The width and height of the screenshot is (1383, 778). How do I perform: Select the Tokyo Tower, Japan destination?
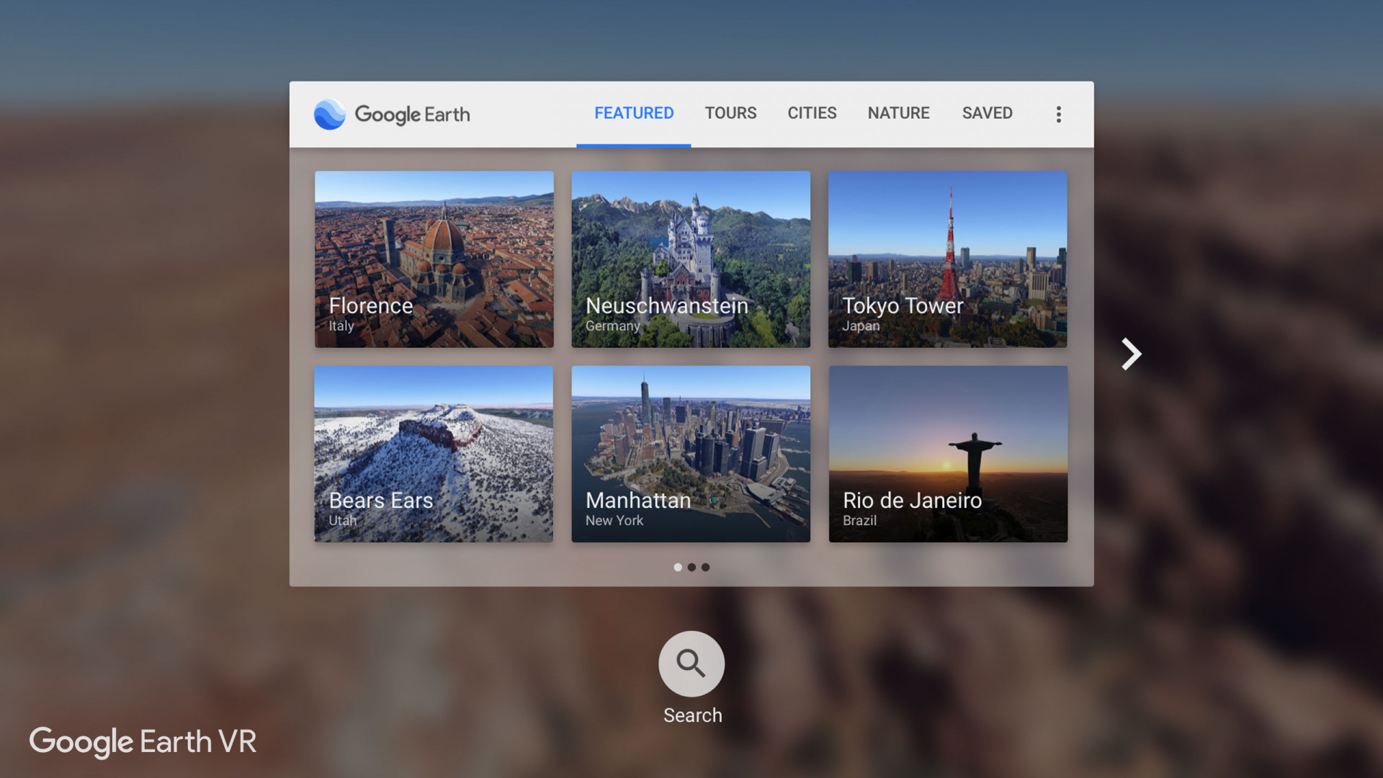click(948, 259)
